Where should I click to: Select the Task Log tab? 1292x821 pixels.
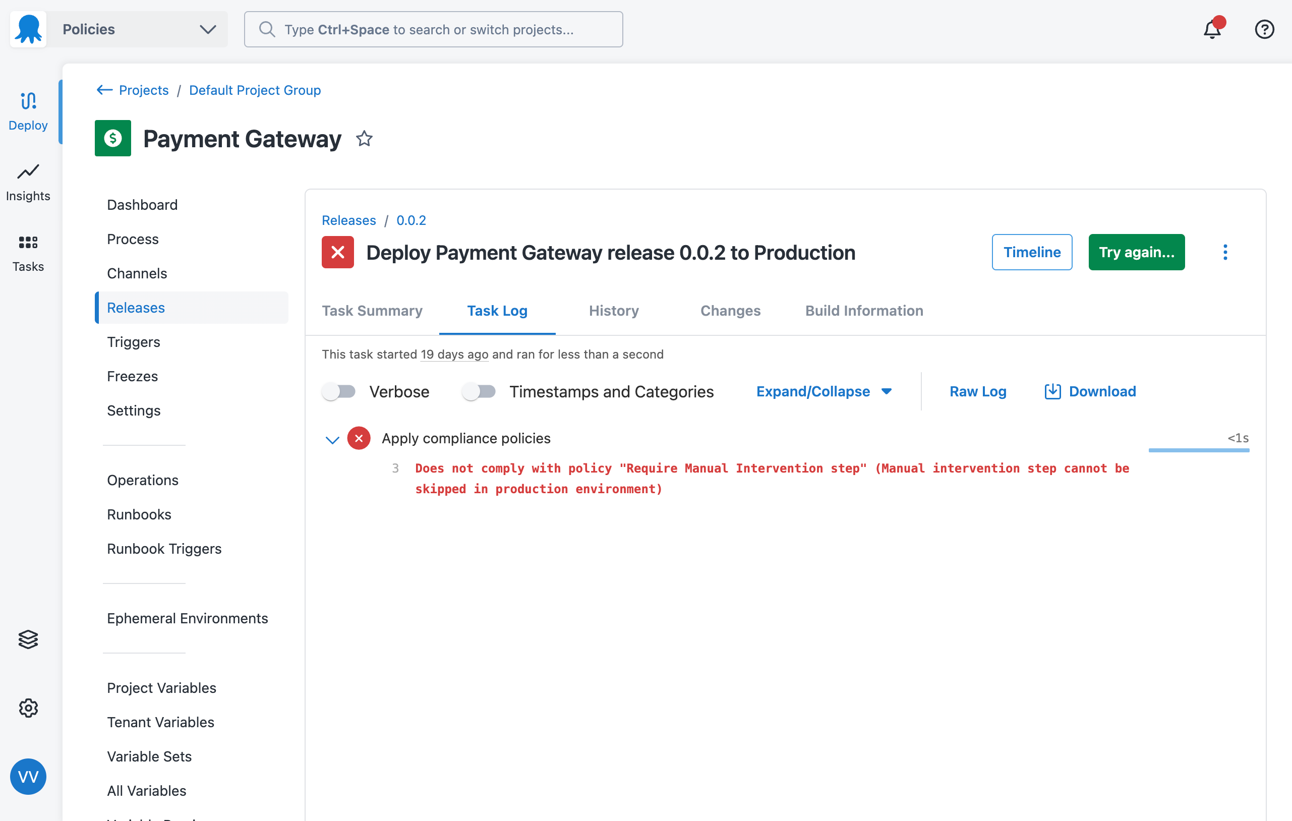coord(497,311)
